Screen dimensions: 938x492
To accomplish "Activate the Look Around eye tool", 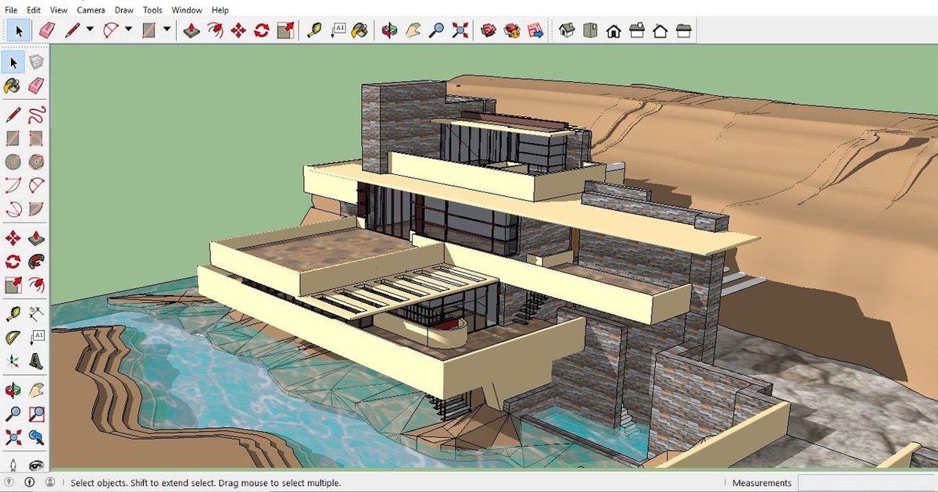I will 36,465.
